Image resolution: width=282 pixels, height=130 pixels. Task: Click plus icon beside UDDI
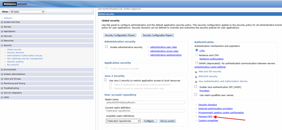[2, 97]
